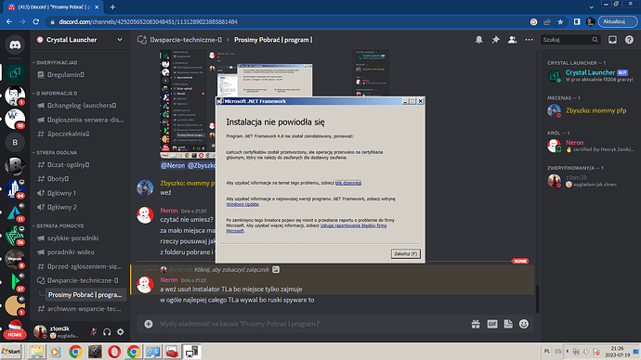The image size is (641, 360).
Task: Toggle microphone mute in user panel
Action: click(x=94, y=332)
